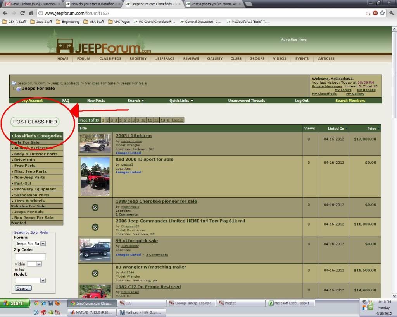Open the Engineering bookmarks folder
This screenshot has height=317, width=397.
[x=68, y=22]
